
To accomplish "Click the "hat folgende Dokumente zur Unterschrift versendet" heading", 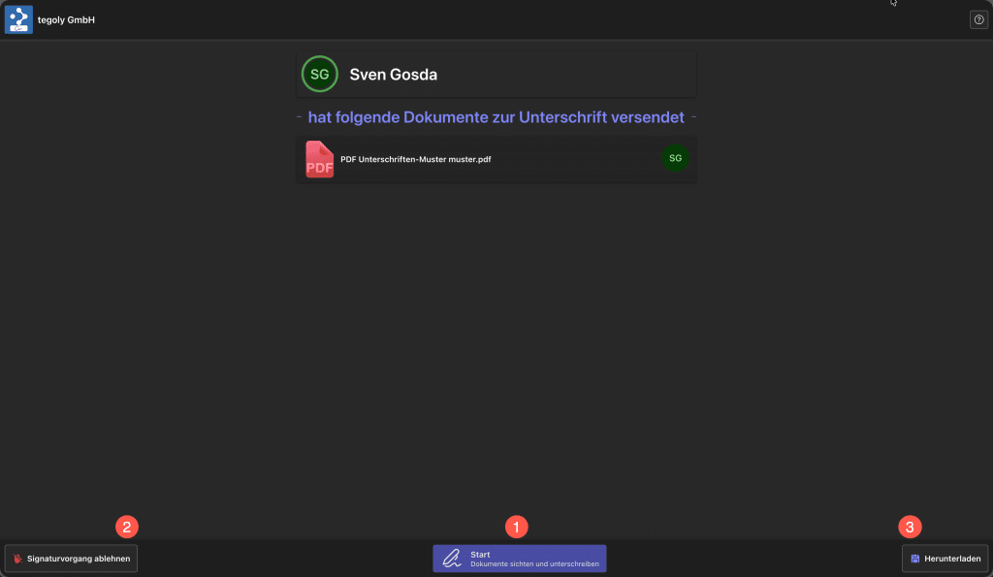I will click(x=496, y=117).
